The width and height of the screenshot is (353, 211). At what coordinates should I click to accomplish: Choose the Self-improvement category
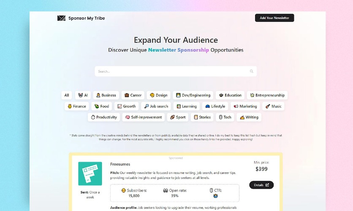(144, 117)
